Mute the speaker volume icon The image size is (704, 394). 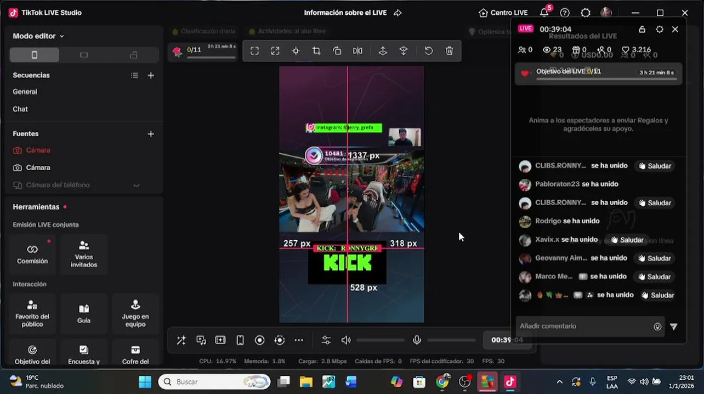click(x=346, y=340)
